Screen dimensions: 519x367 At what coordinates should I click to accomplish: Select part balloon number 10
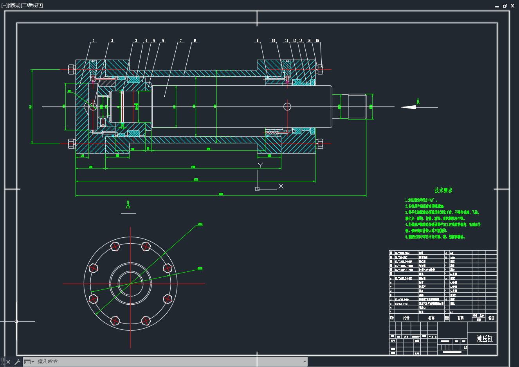274,40
